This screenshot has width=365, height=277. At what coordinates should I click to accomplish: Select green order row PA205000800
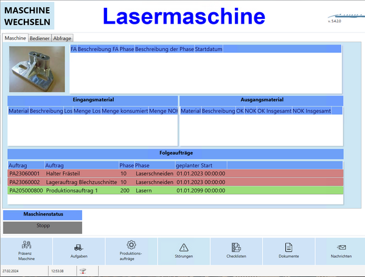[176, 191]
